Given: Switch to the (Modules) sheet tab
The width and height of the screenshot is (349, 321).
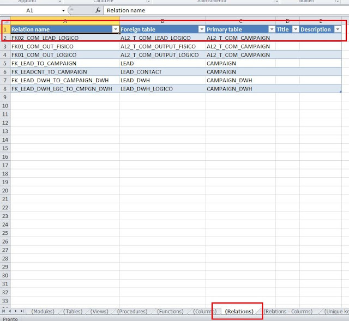Looking at the screenshot, I should click(43, 311).
